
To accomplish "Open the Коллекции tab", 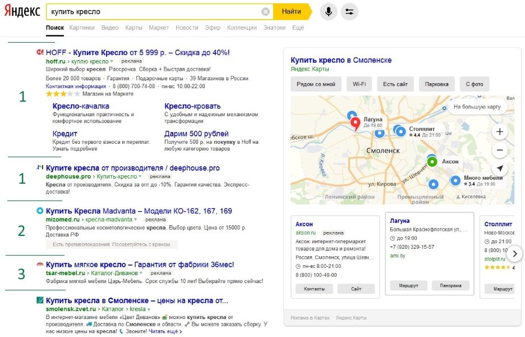I will tap(242, 28).
